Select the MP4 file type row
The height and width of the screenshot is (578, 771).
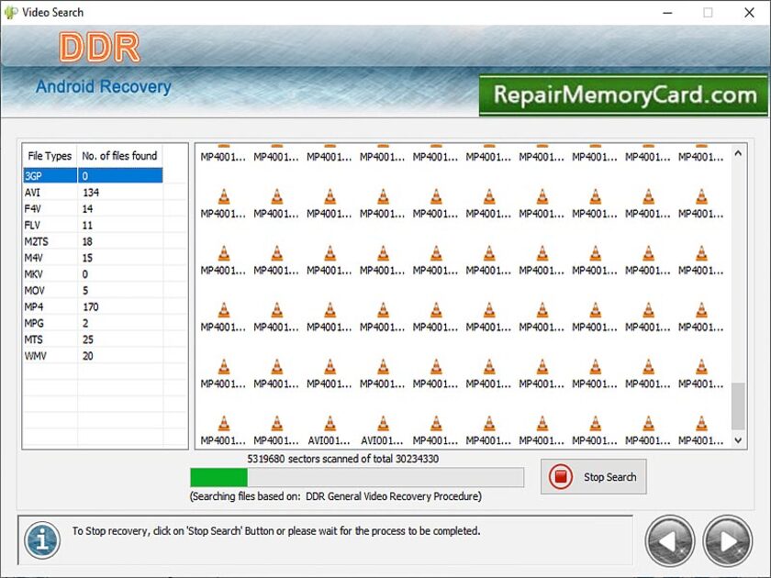pos(93,306)
